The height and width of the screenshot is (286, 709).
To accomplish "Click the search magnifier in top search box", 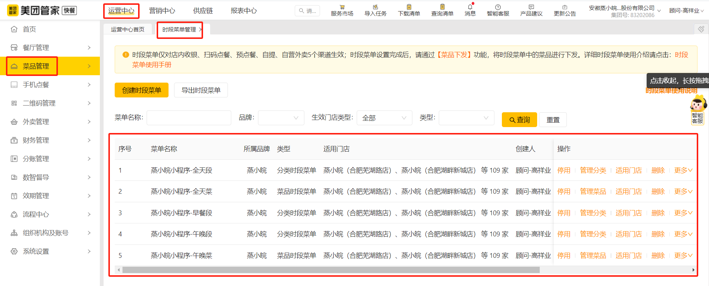I will [301, 11].
